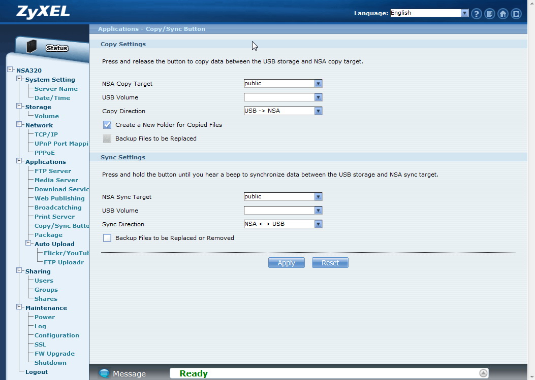Open FTP Server application page
Image resolution: width=535 pixels, height=380 pixels.
(x=53, y=171)
